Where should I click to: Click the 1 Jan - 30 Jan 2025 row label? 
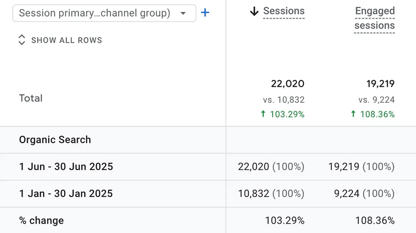66,194
